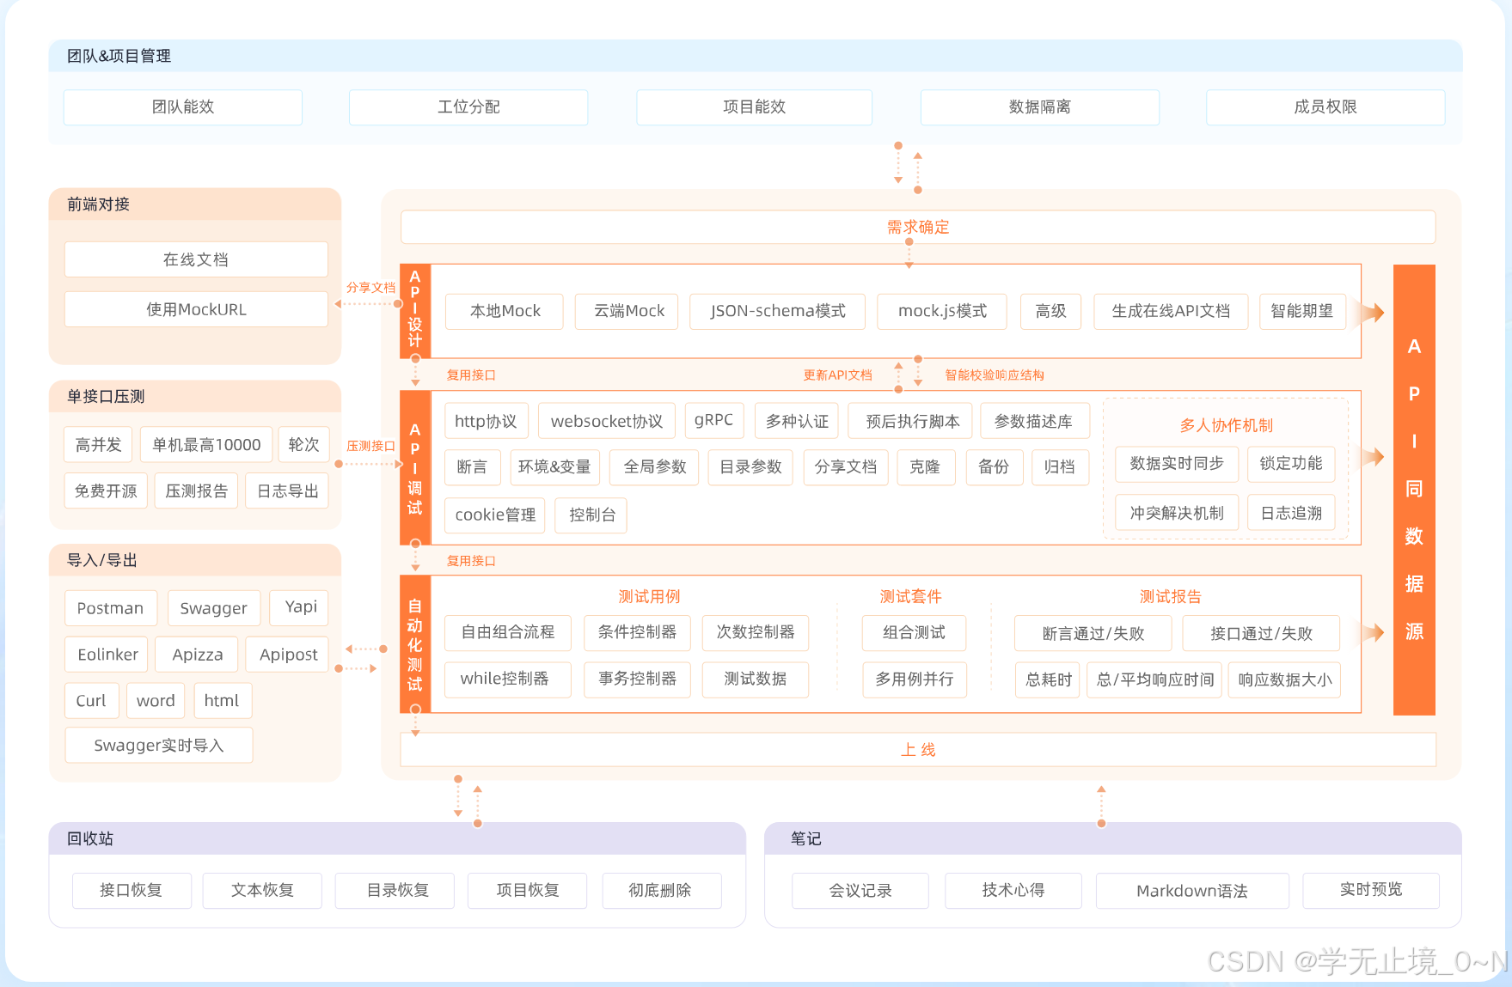Open the Swagger import option
Image resolution: width=1512 pixels, height=987 pixels.
pyautogui.click(x=213, y=607)
